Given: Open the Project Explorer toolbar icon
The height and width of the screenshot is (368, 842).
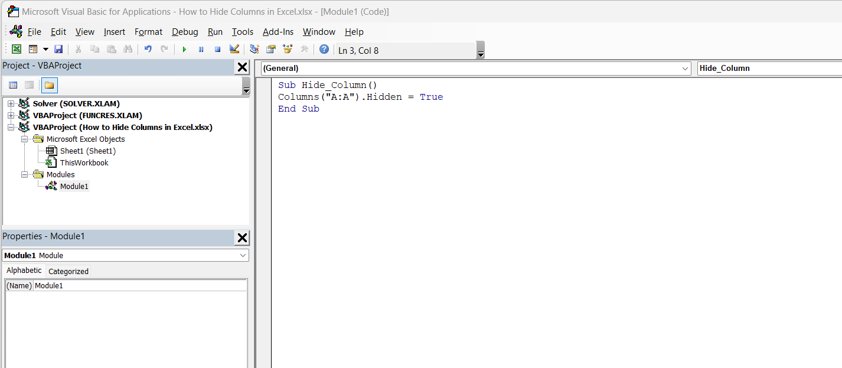Looking at the screenshot, I should (x=254, y=50).
